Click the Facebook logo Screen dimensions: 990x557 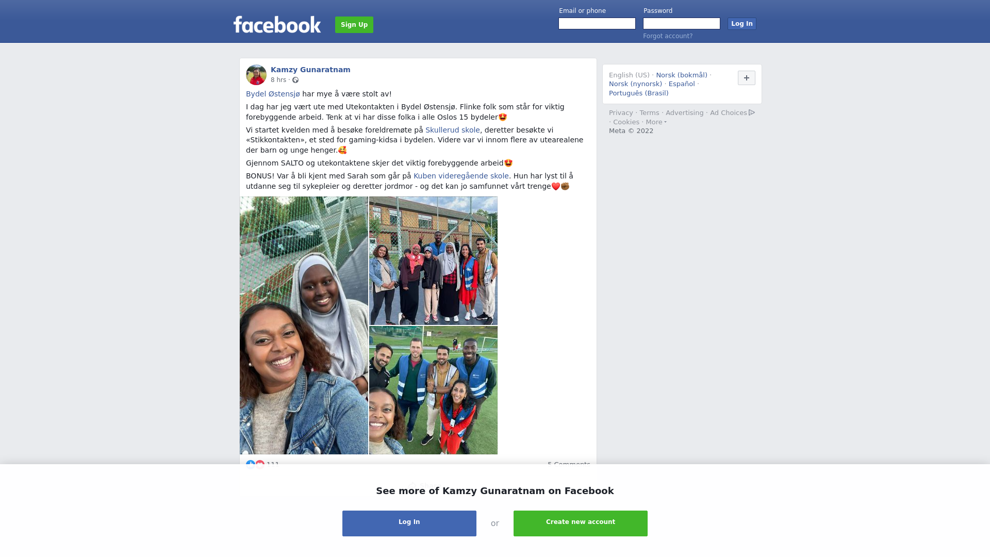(x=277, y=25)
